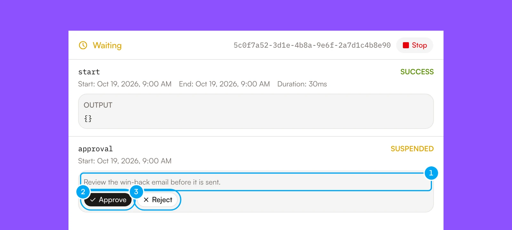The height and width of the screenshot is (230, 512).
Task: Click the End: Oct 19, 2026, 9:00 AM text
Action: click(224, 84)
